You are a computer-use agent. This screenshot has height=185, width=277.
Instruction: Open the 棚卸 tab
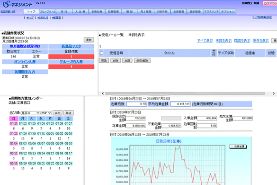coord(129,11)
